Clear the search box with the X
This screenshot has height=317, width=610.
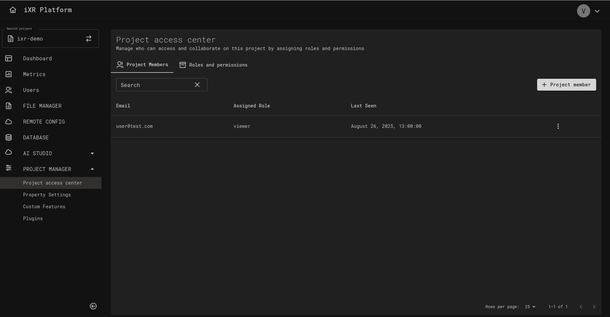tap(197, 85)
